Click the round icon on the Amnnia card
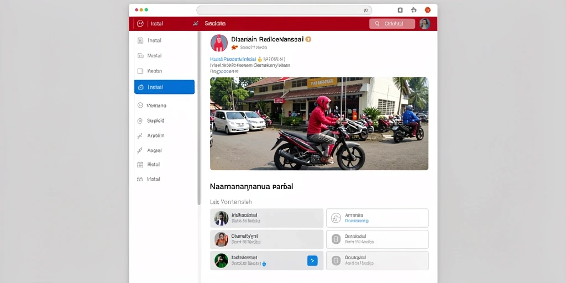Screen dimensions: 566x283 (x=336, y=218)
